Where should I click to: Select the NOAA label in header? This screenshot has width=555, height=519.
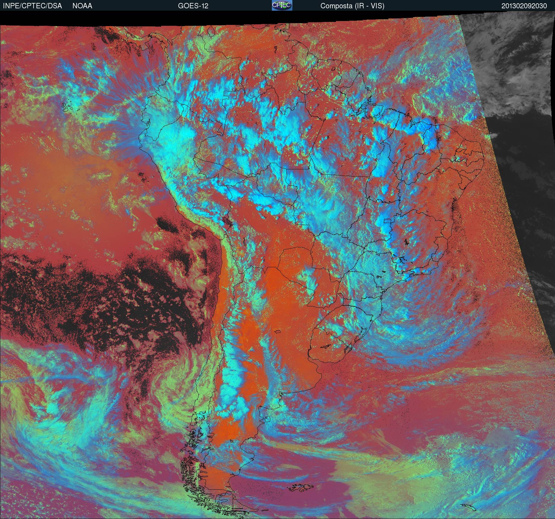click(x=82, y=6)
